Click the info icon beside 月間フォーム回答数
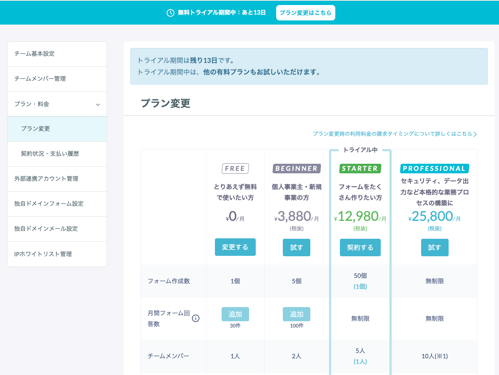 click(196, 318)
